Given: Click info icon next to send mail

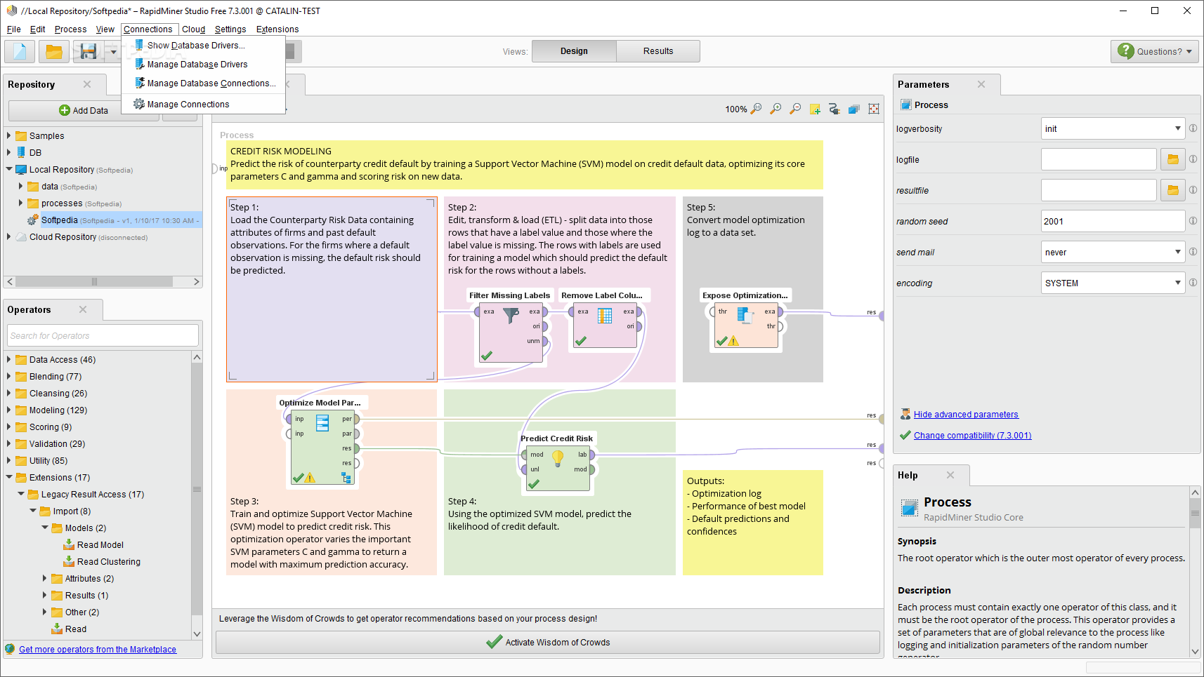Looking at the screenshot, I should [1193, 252].
